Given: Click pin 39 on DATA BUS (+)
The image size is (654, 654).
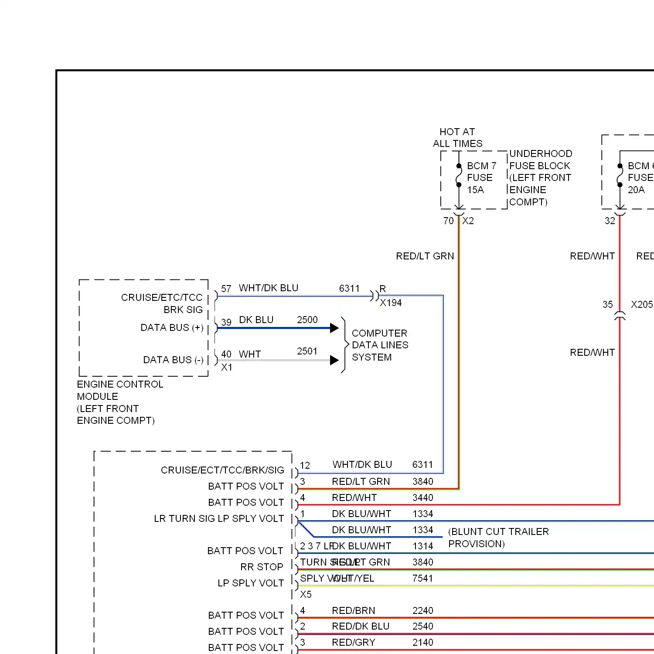Looking at the screenshot, I should click(x=226, y=322).
